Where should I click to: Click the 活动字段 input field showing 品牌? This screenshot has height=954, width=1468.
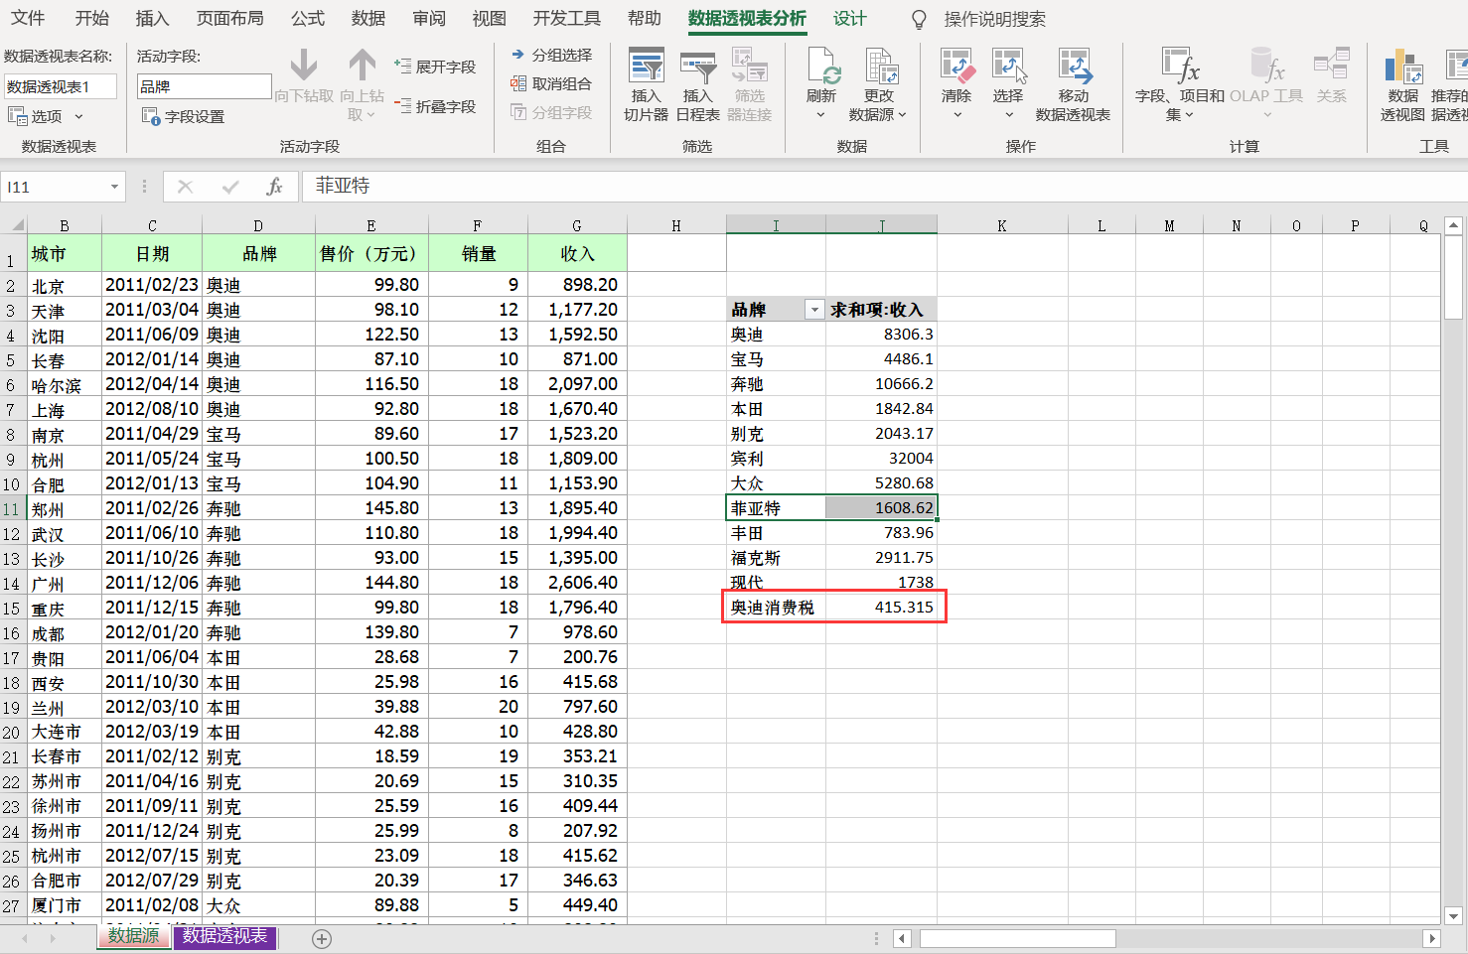pos(204,86)
